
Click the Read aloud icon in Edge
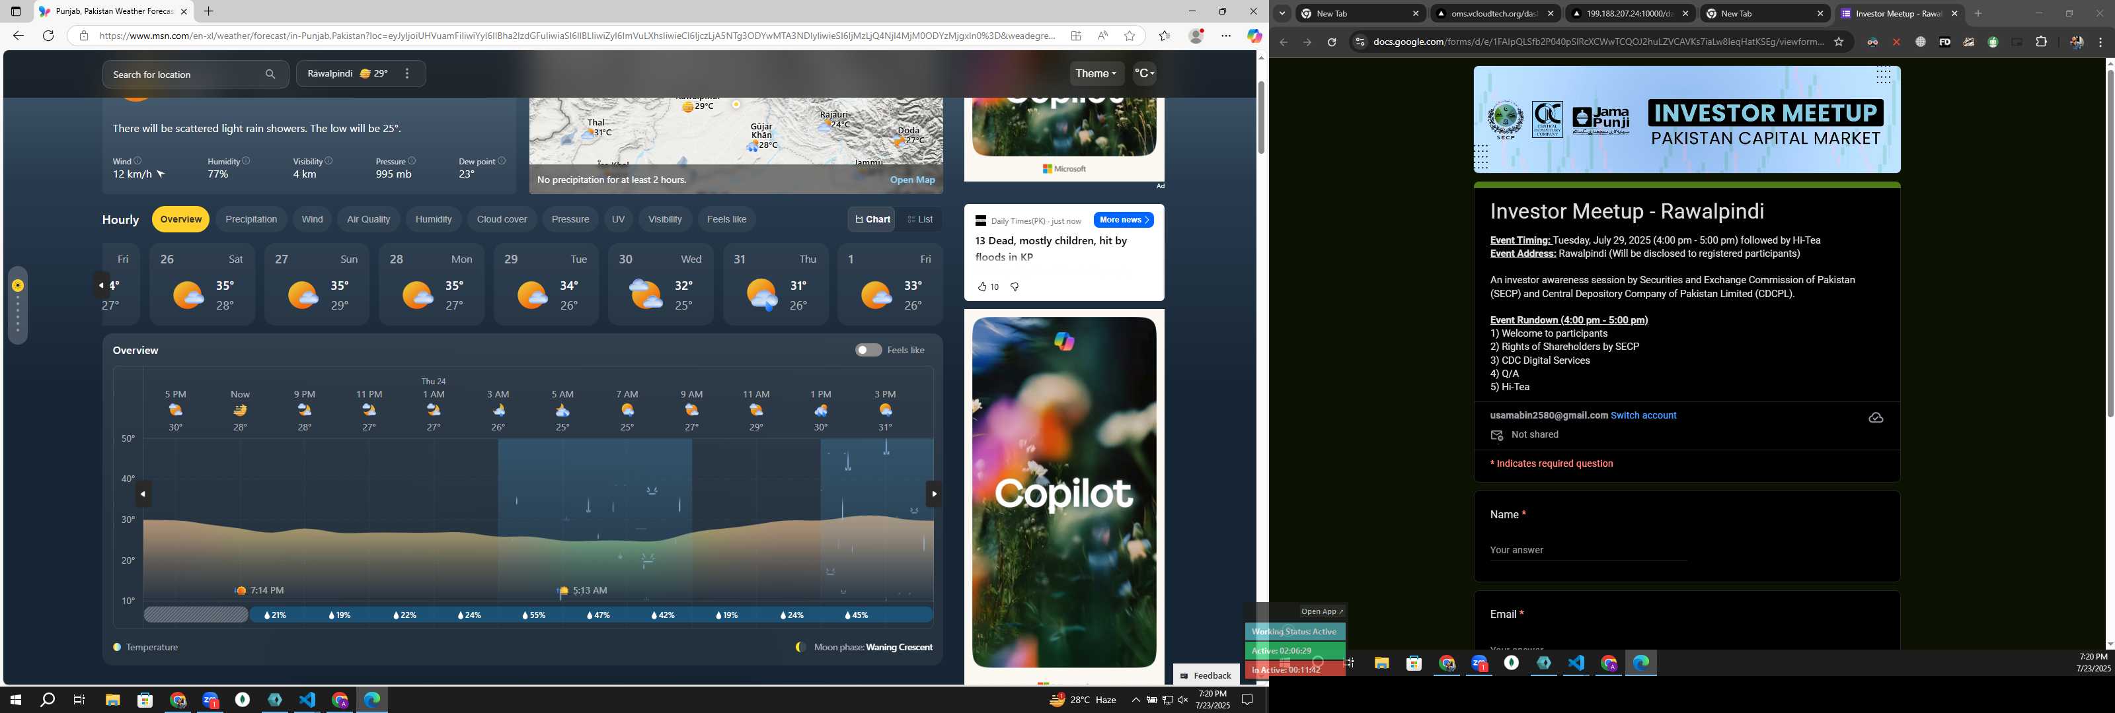[1102, 35]
